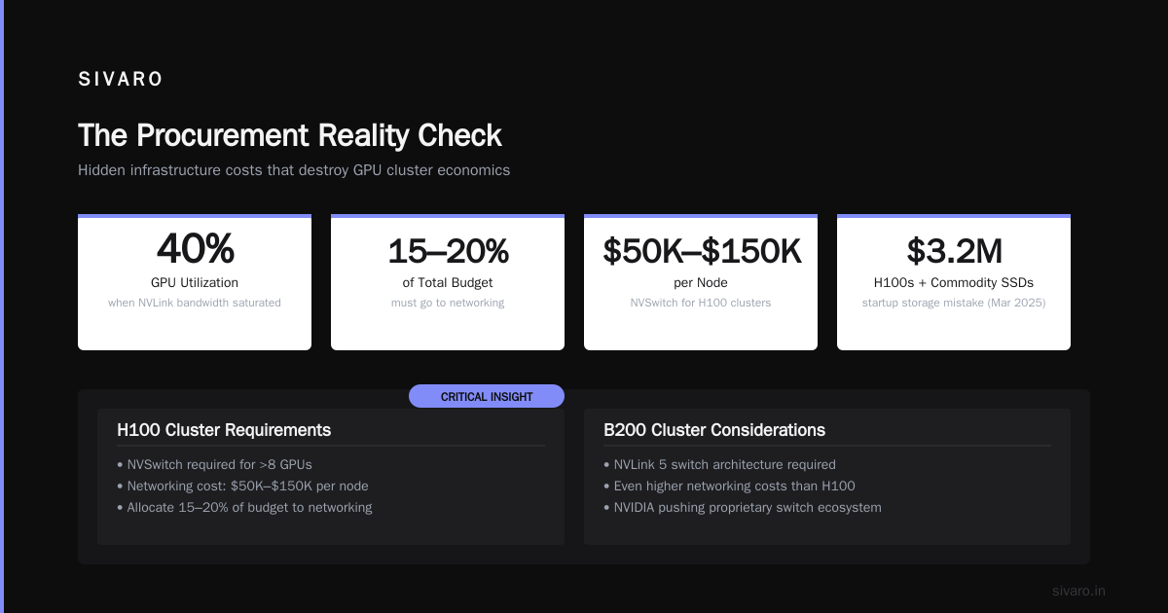Screen dimensions: 1168x613
Task: Click the Networking cost $50K–$150K per node bullet
Action: [x=242, y=487]
